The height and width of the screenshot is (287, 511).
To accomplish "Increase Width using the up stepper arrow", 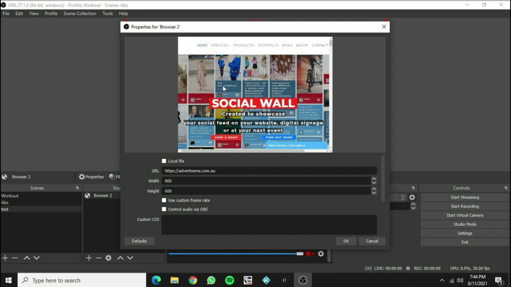I will click(x=374, y=179).
